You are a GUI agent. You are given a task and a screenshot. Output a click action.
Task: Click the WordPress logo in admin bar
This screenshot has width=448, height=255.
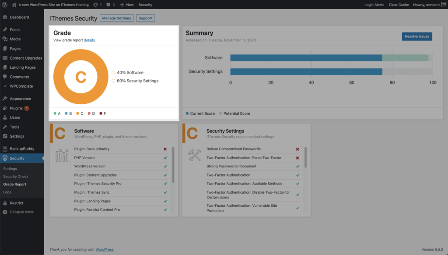[x=5, y=4]
